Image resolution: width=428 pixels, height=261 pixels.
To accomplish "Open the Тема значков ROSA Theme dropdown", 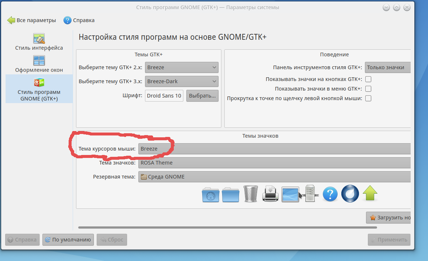I will (x=274, y=163).
